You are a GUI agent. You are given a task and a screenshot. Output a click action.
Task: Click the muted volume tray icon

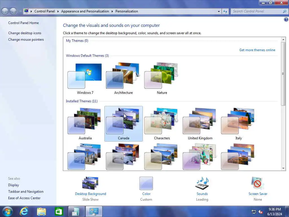pyautogui.click(x=260, y=212)
